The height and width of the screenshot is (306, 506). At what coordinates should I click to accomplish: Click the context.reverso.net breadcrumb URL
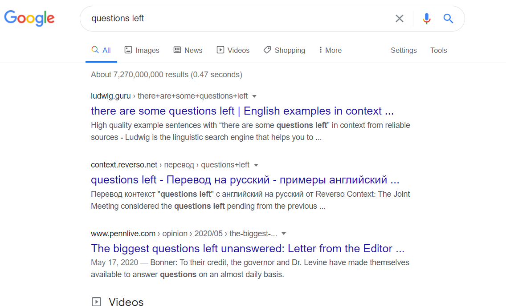pyautogui.click(x=170, y=165)
